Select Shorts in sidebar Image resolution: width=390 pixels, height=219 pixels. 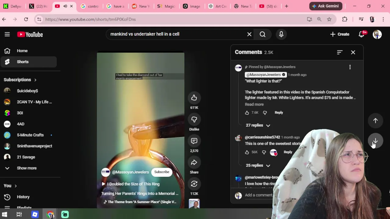point(28,62)
